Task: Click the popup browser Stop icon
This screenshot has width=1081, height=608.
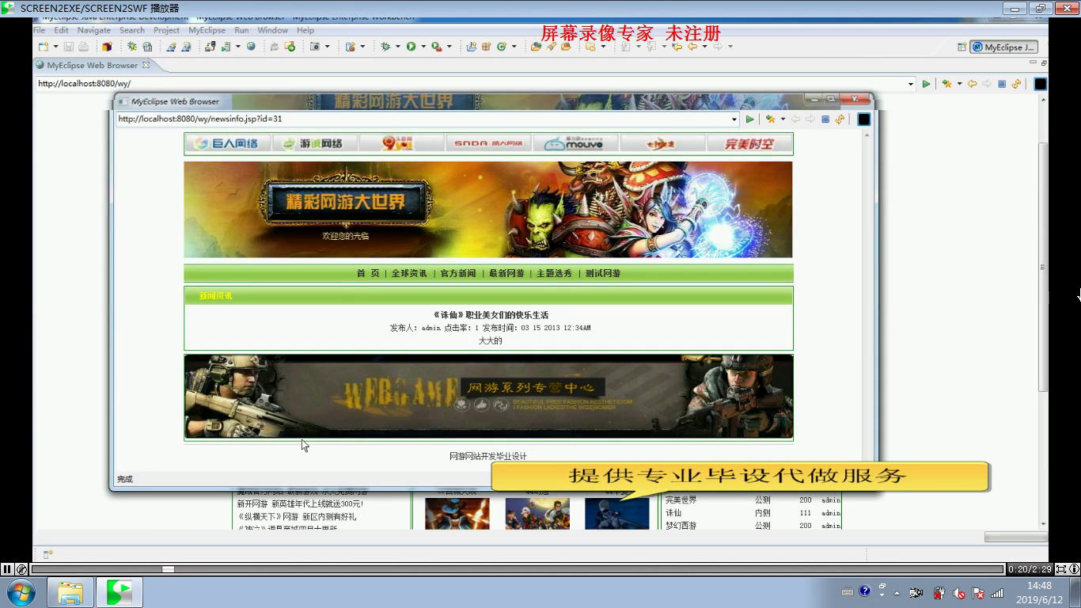Action: coord(825,120)
